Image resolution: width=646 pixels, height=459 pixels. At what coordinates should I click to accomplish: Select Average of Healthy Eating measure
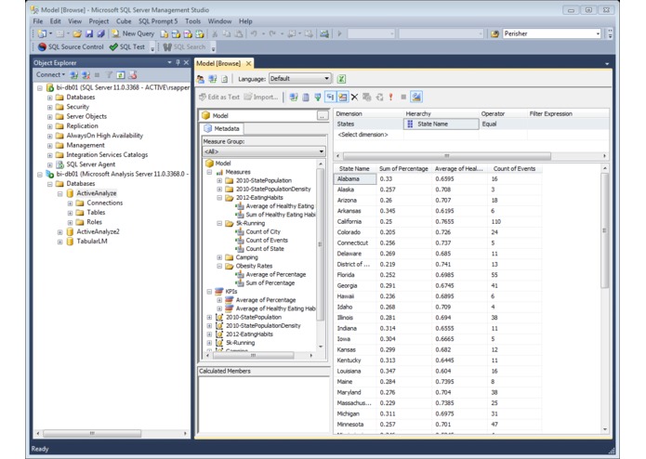(280, 206)
